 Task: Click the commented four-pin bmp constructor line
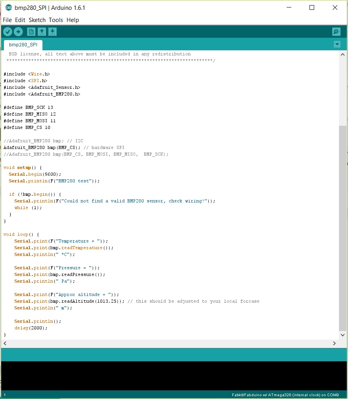[86, 154]
